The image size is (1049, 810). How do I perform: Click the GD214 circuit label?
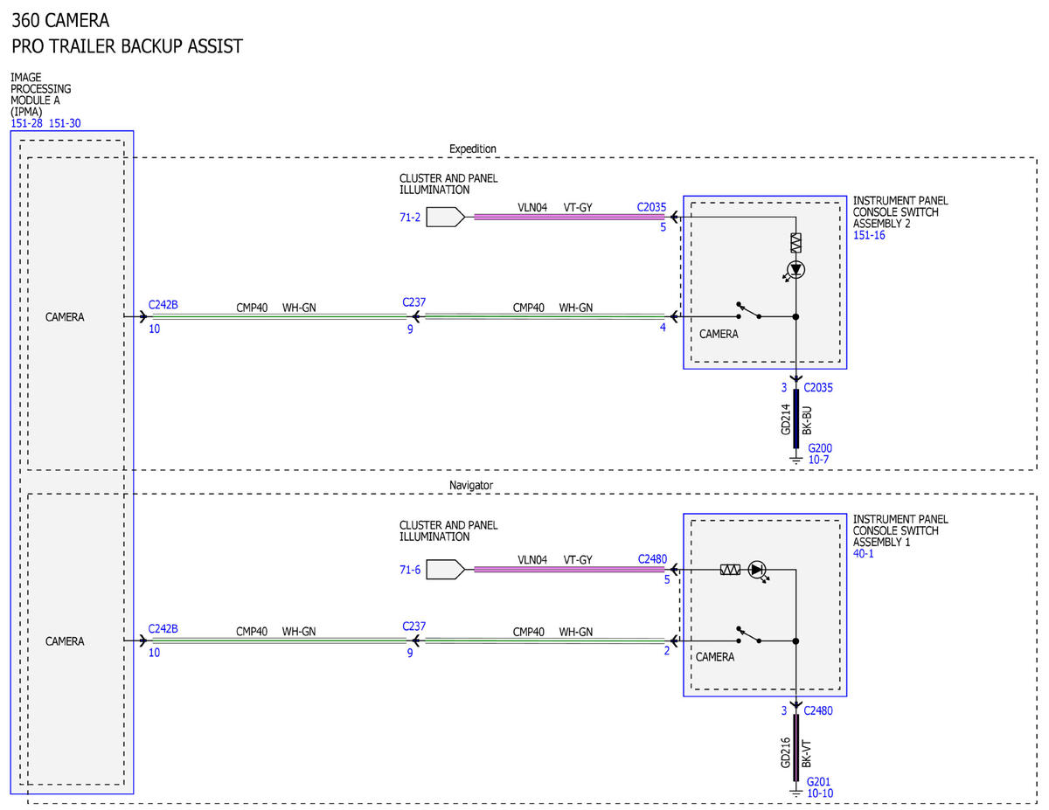click(x=785, y=419)
